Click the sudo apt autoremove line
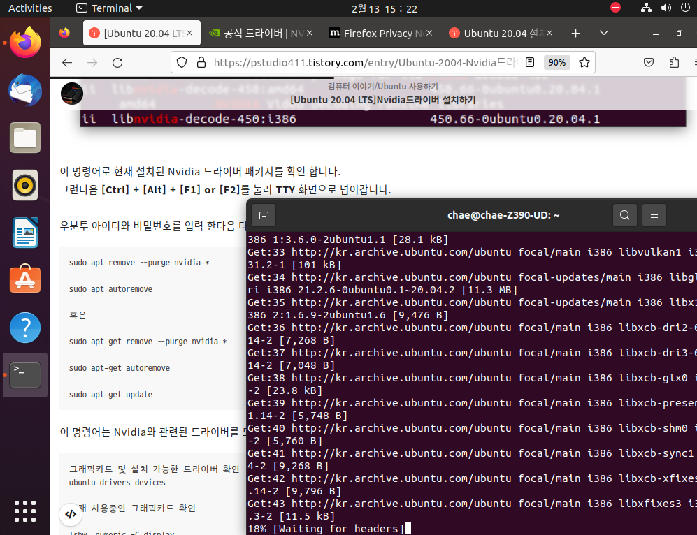Screen dimensions: 697x535 click(x=110, y=289)
